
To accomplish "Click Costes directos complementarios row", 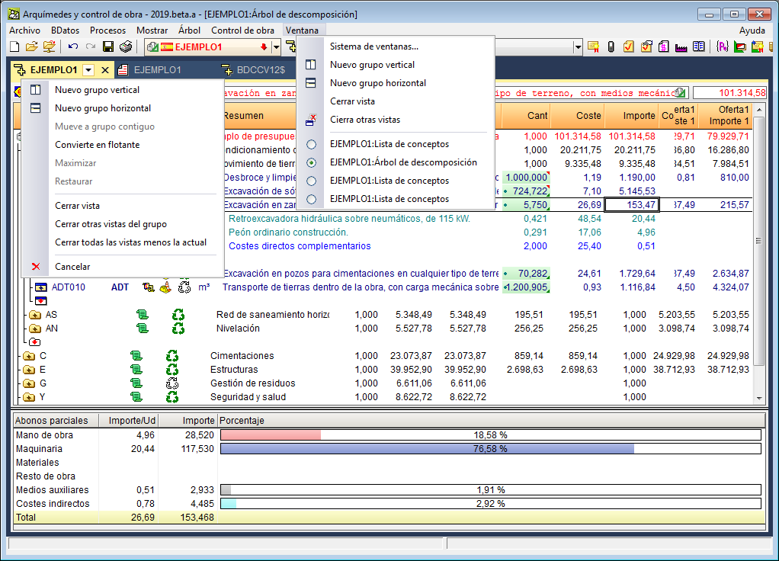I will click(300, 246).
